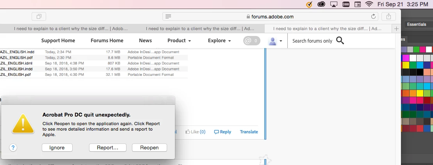Click Reopen to relaunch Acrobat Pro DC

tap(150, 147)
